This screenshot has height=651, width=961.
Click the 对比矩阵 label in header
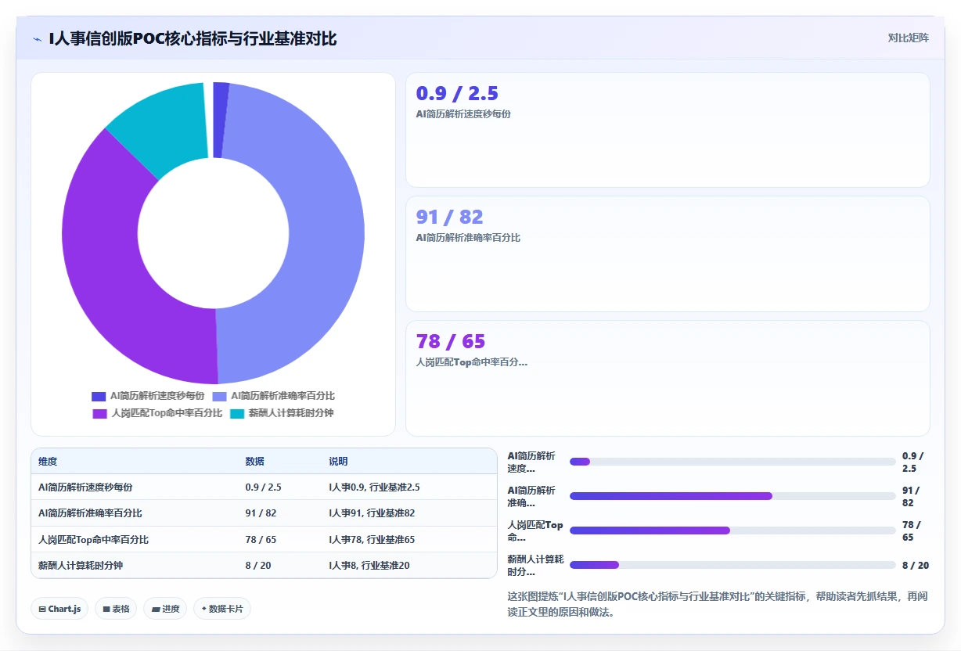(x=908, y=38)
